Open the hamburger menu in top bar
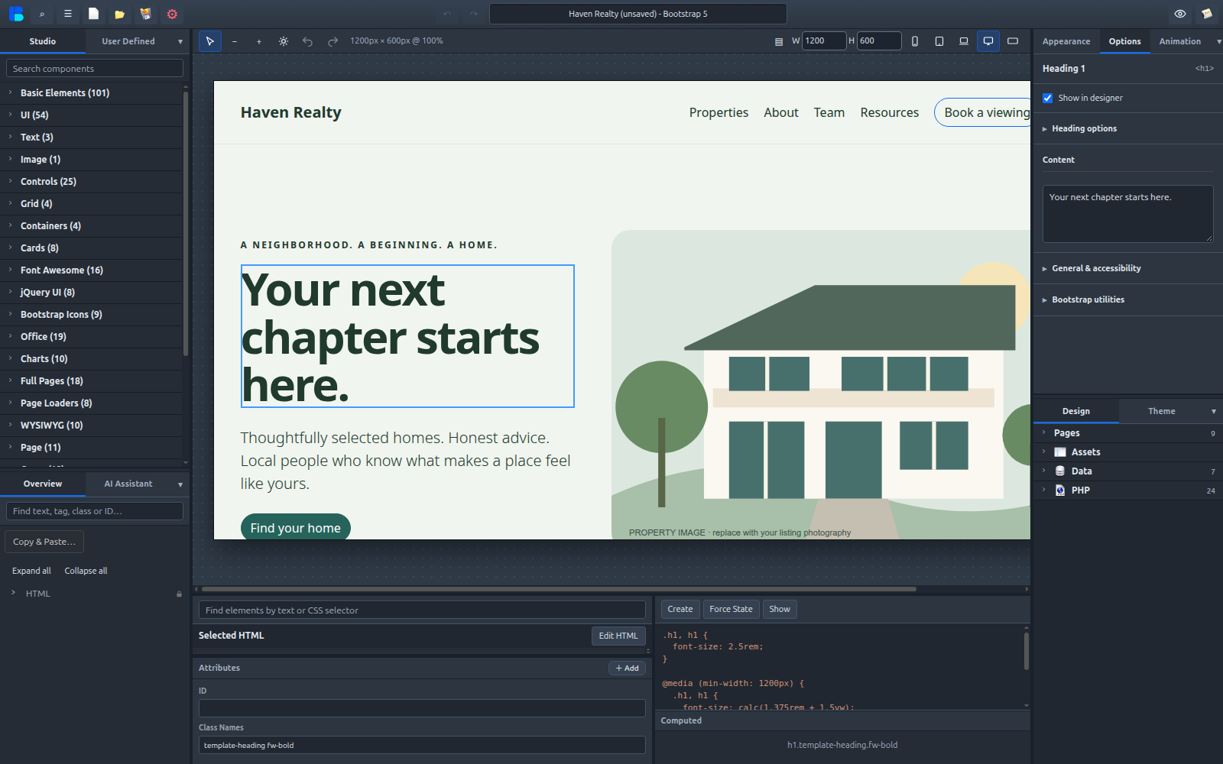Image resolution: width=1223 pixels, height=764 pixels. pyautogui.click(x=67, y=14)
